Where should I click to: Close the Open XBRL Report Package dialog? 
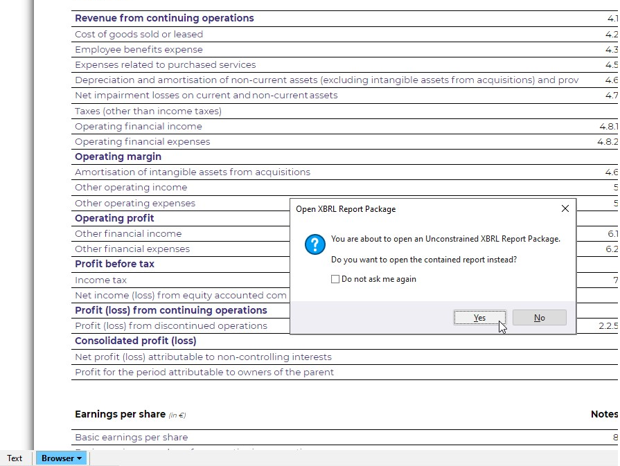(x=565, y=208)
